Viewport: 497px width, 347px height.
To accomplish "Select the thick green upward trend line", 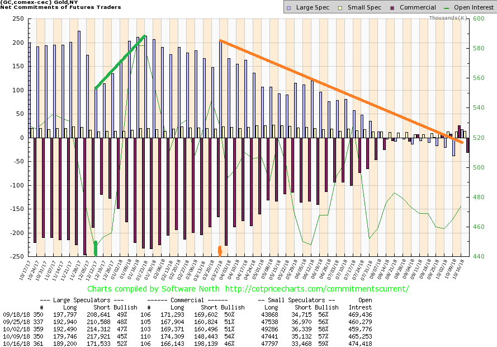I will pos(120,62).
